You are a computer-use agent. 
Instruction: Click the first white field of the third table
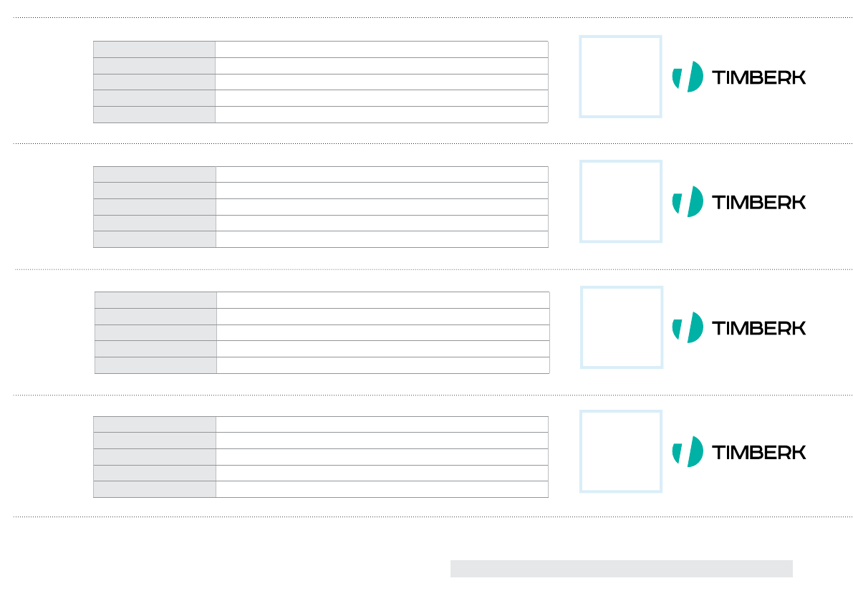(382, 300)
